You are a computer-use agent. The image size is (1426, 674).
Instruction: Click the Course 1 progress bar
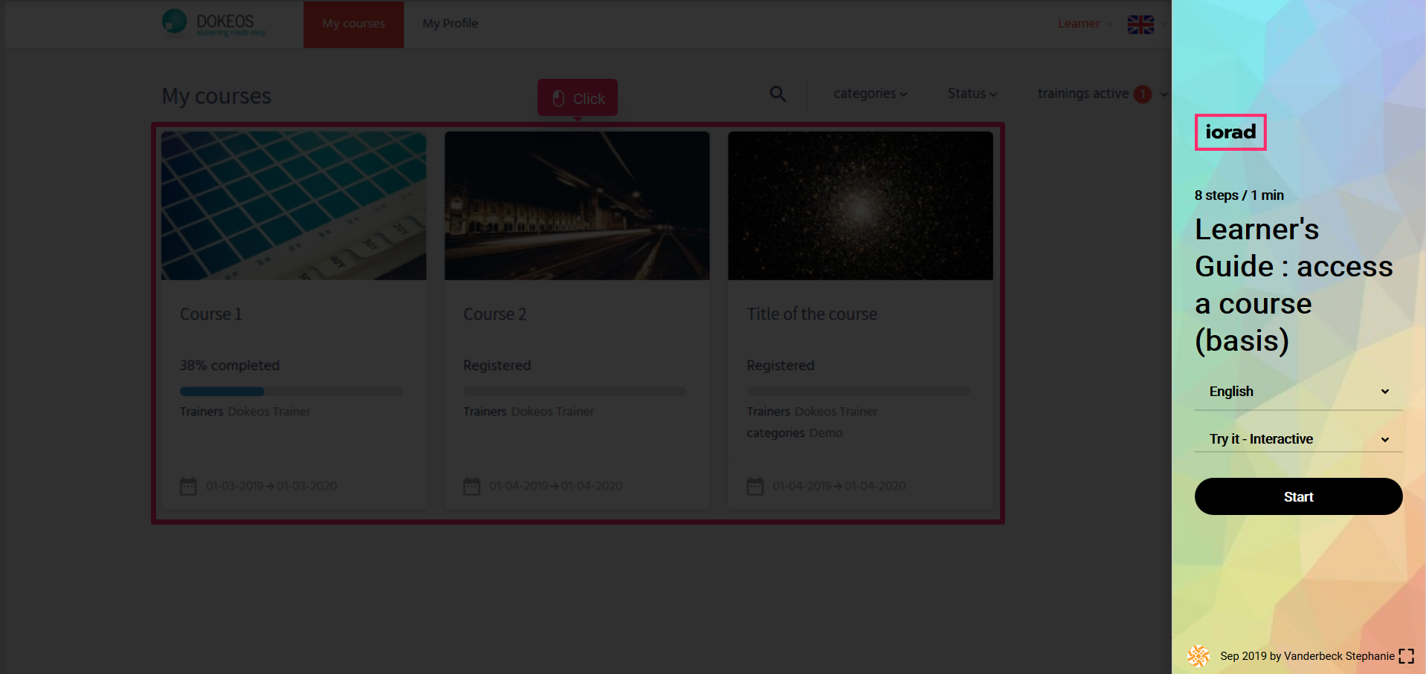(291, 392)
